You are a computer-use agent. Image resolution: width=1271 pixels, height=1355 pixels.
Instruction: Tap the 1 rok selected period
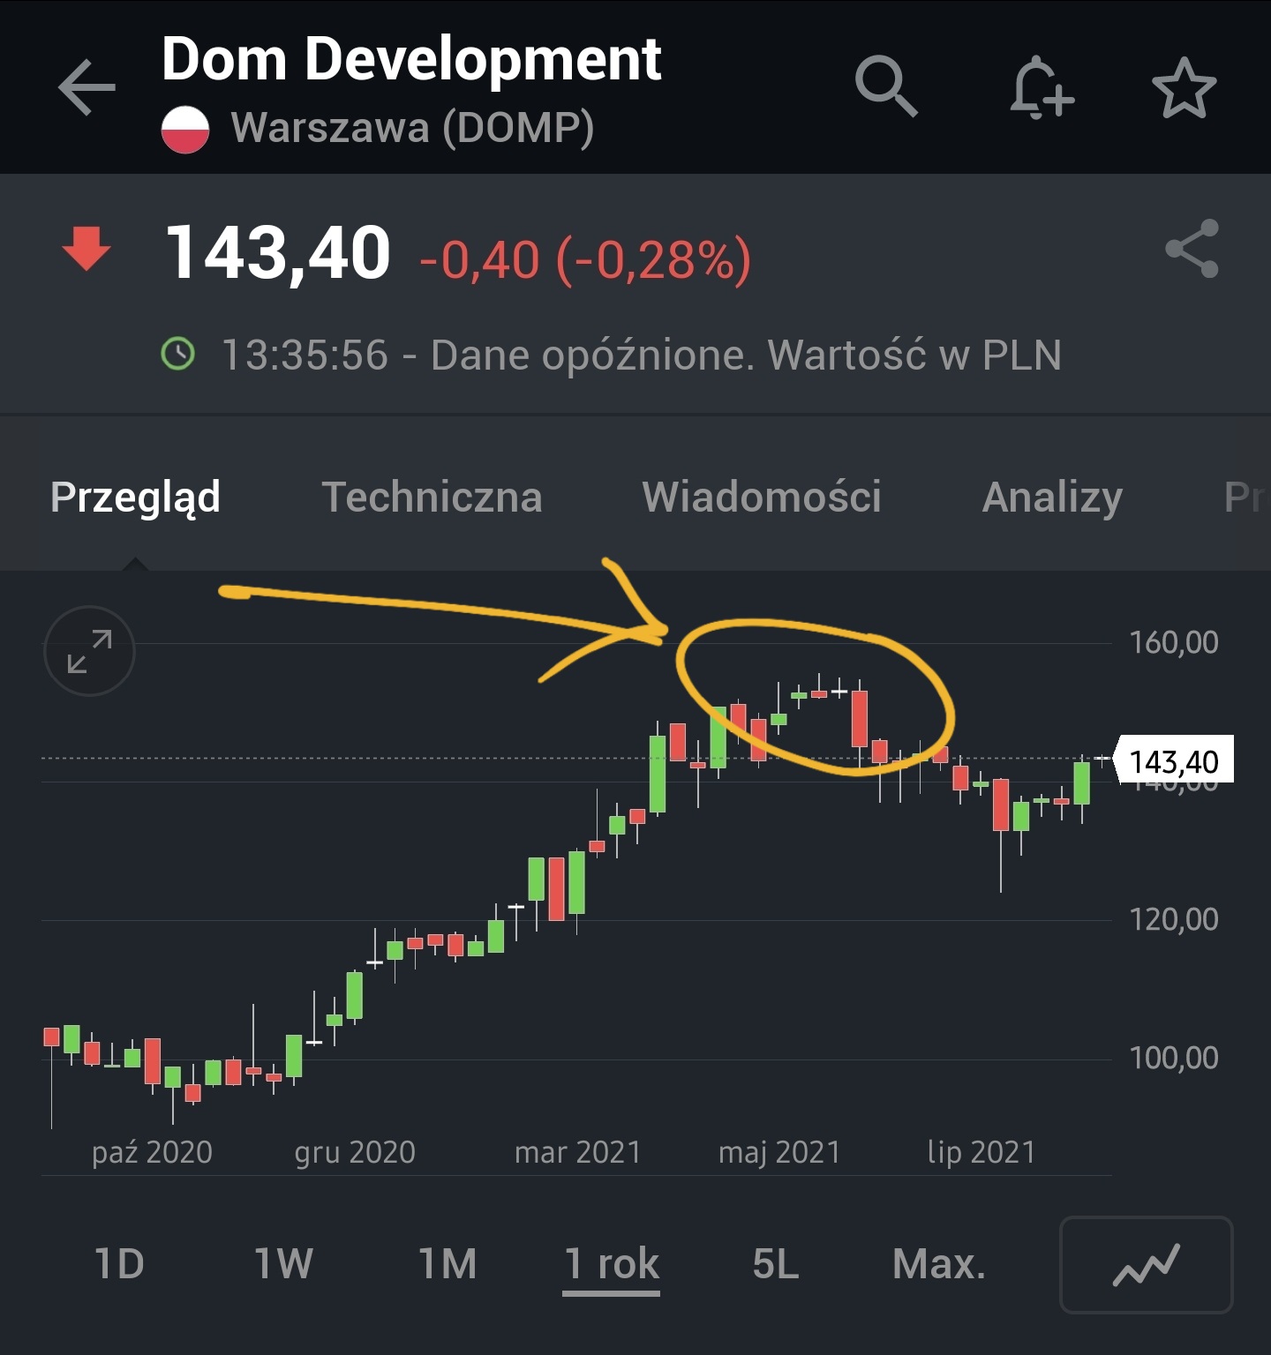[x=611, y=1264]
